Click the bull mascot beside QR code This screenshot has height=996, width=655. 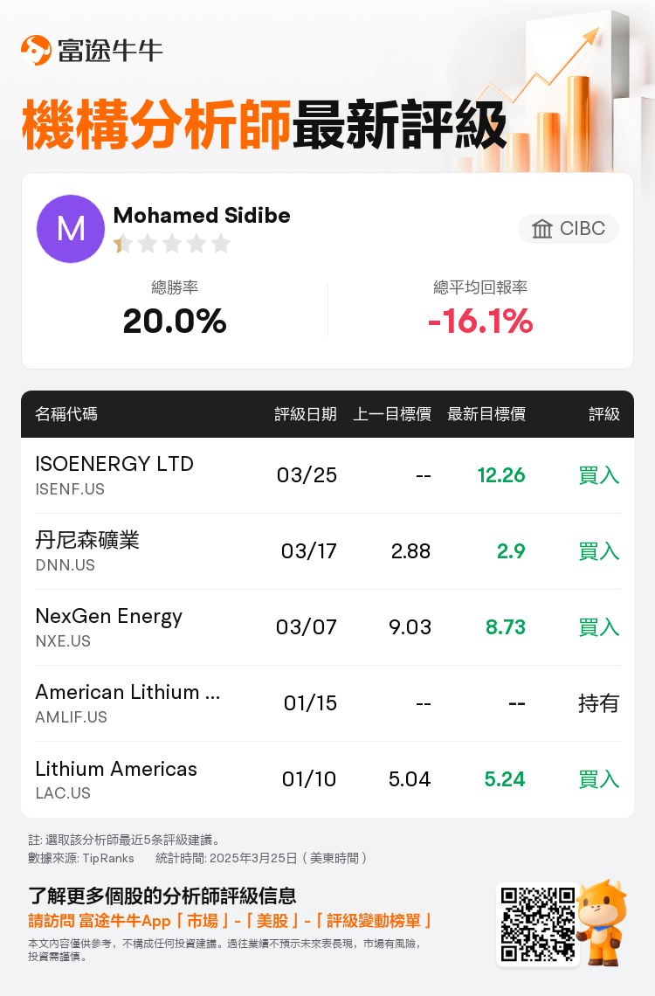click(x=603, y=923)
